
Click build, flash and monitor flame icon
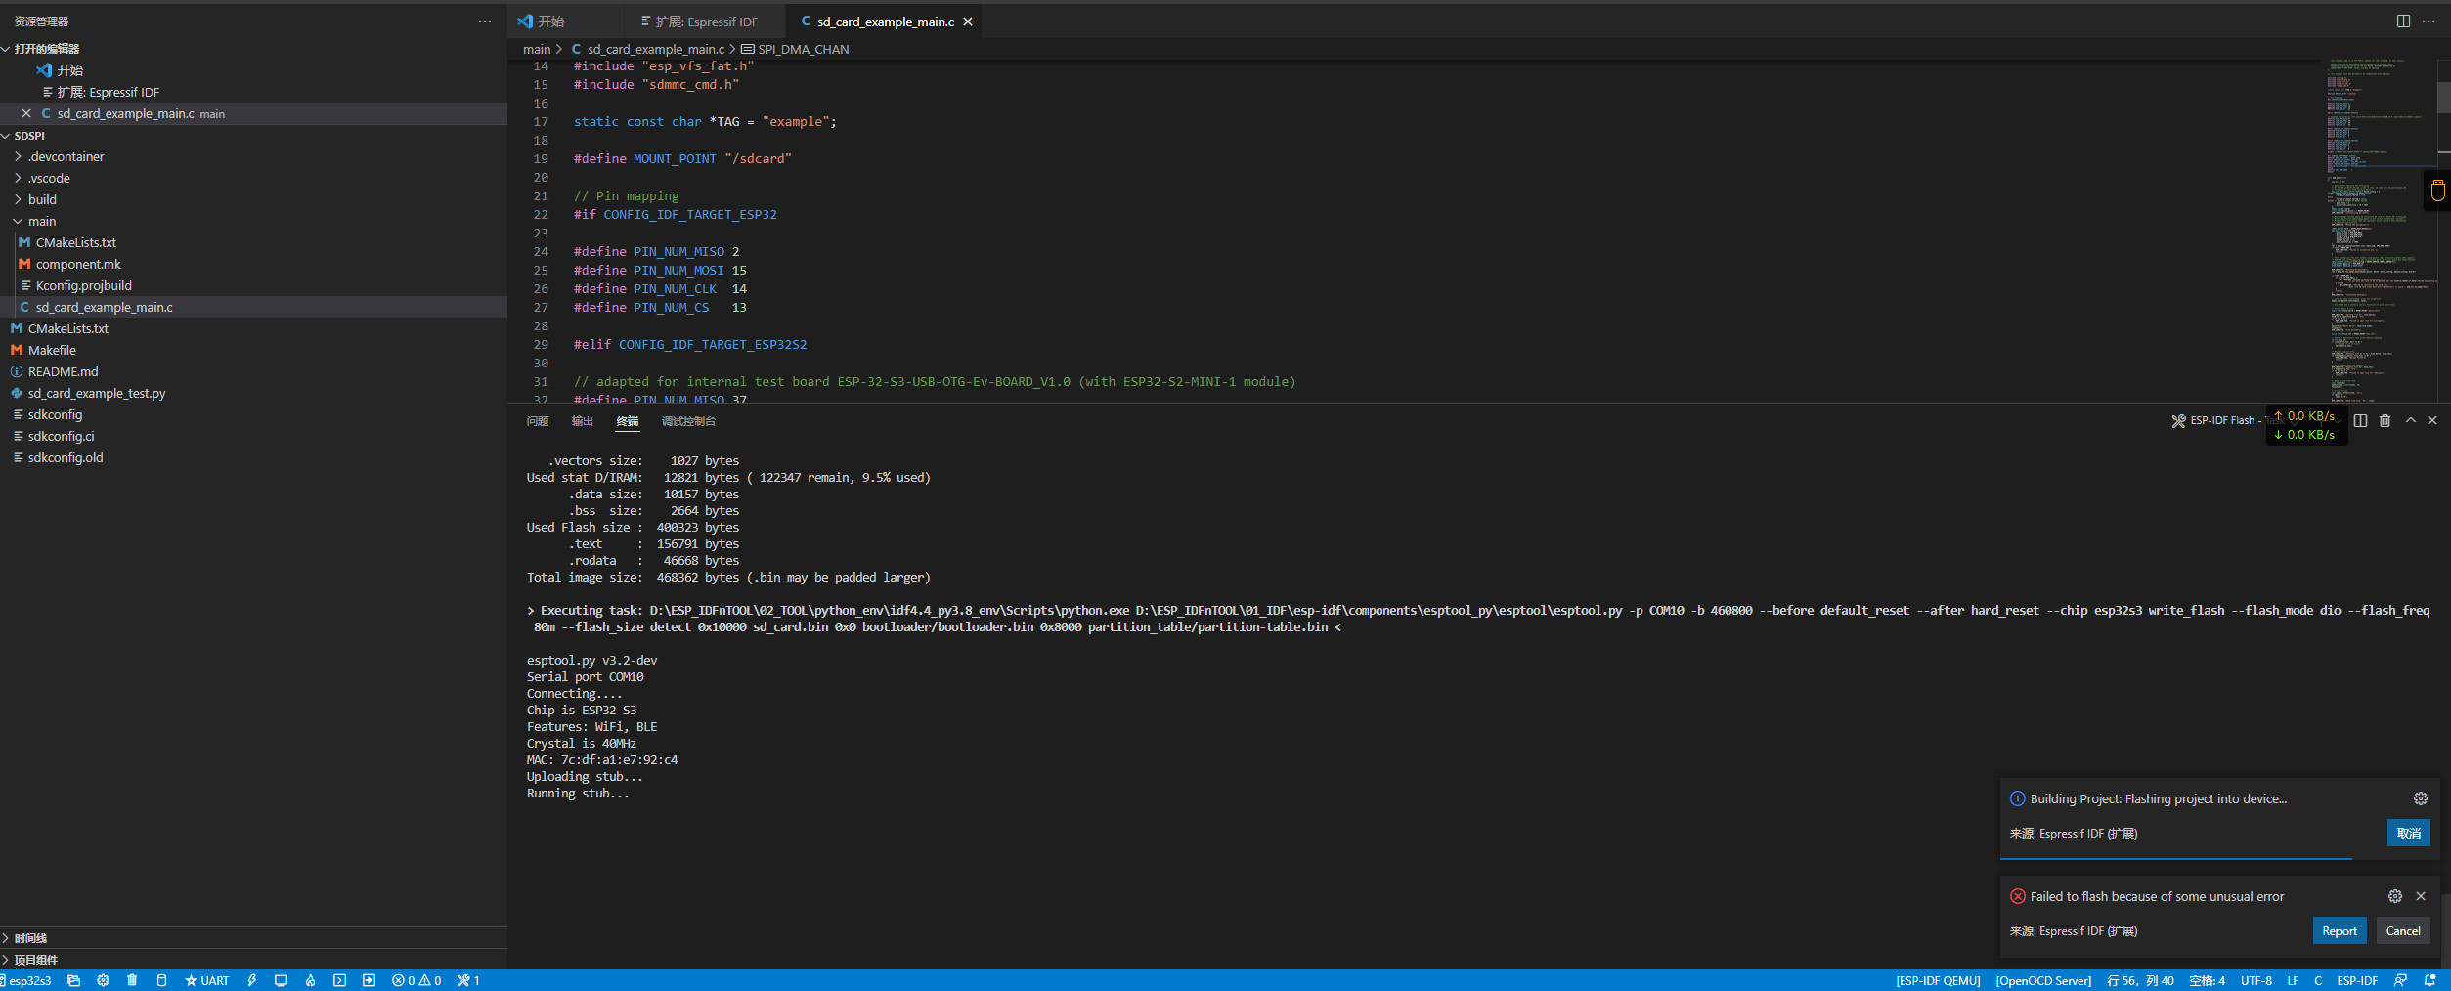coord(310,980)
